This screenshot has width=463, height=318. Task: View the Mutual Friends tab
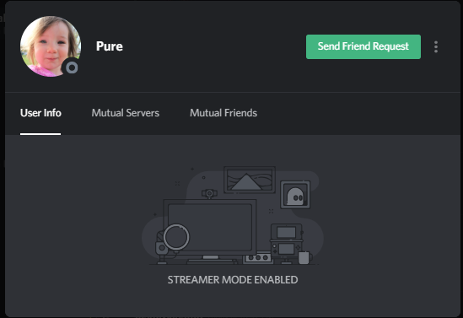(223, 113)
